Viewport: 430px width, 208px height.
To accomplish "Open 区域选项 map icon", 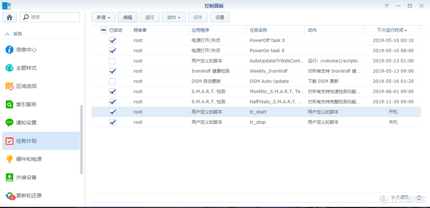I will pos(10,86).
